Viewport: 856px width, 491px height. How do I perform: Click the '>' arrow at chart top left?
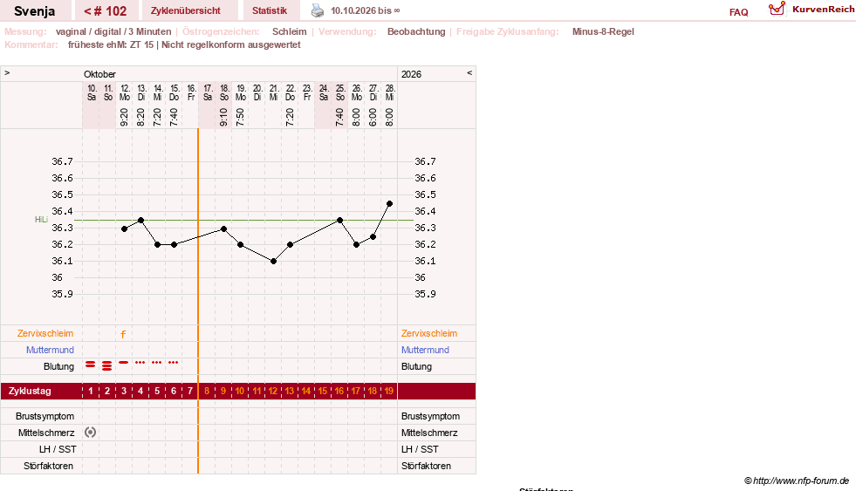pyautogui.click(x=7, y=73)
